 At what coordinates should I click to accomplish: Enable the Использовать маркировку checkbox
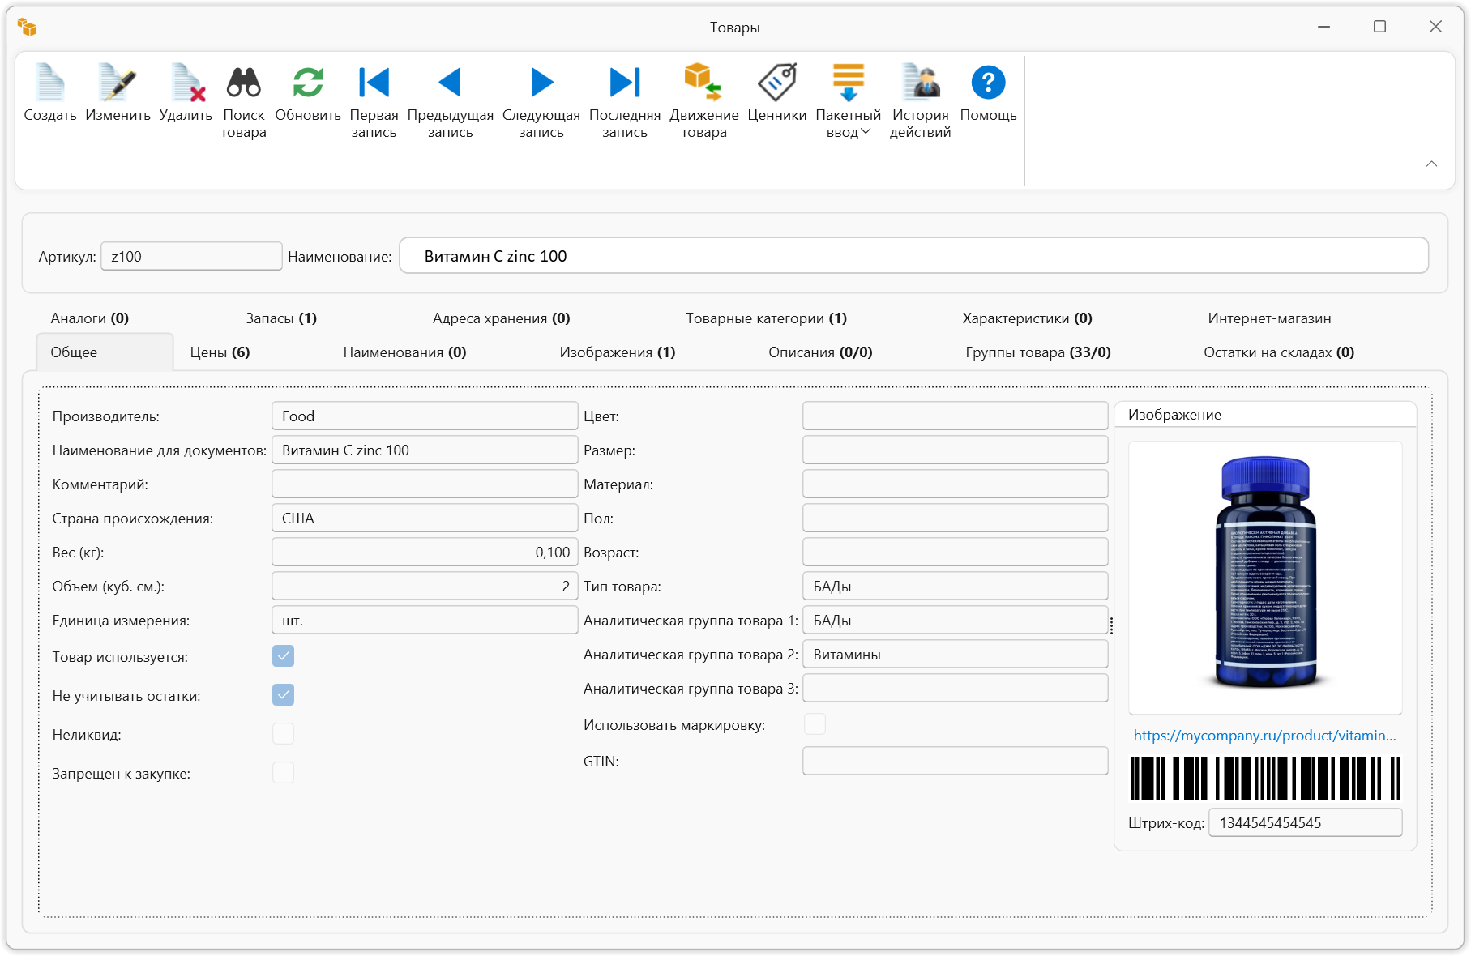pyautogui.click(x=815, y=724)
